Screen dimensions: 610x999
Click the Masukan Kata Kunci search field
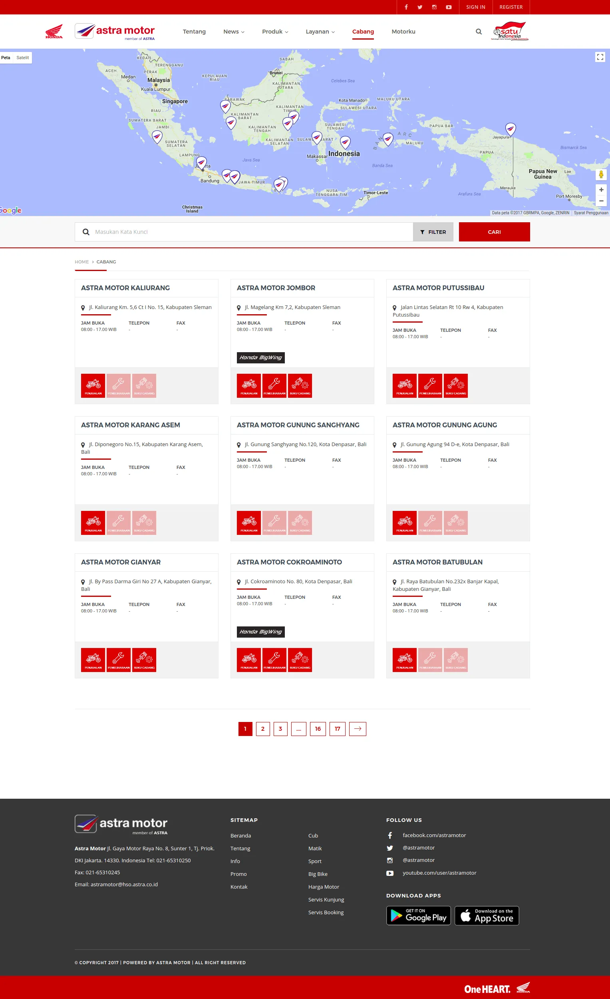[x=251, y=232]
